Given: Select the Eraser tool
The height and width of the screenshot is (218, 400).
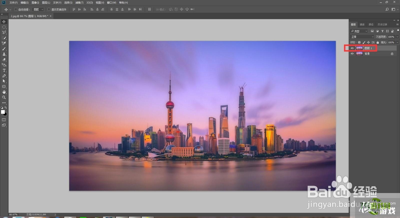Looking at the screenshot, I should point(4,60).
